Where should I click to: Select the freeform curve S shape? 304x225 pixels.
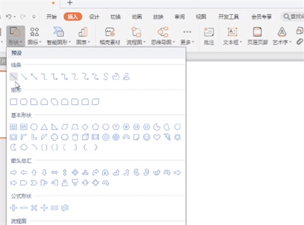click(106, 77)
